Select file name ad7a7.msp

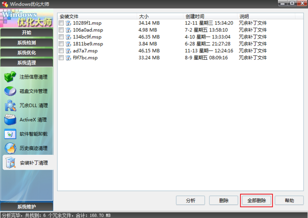pos(85,51)
